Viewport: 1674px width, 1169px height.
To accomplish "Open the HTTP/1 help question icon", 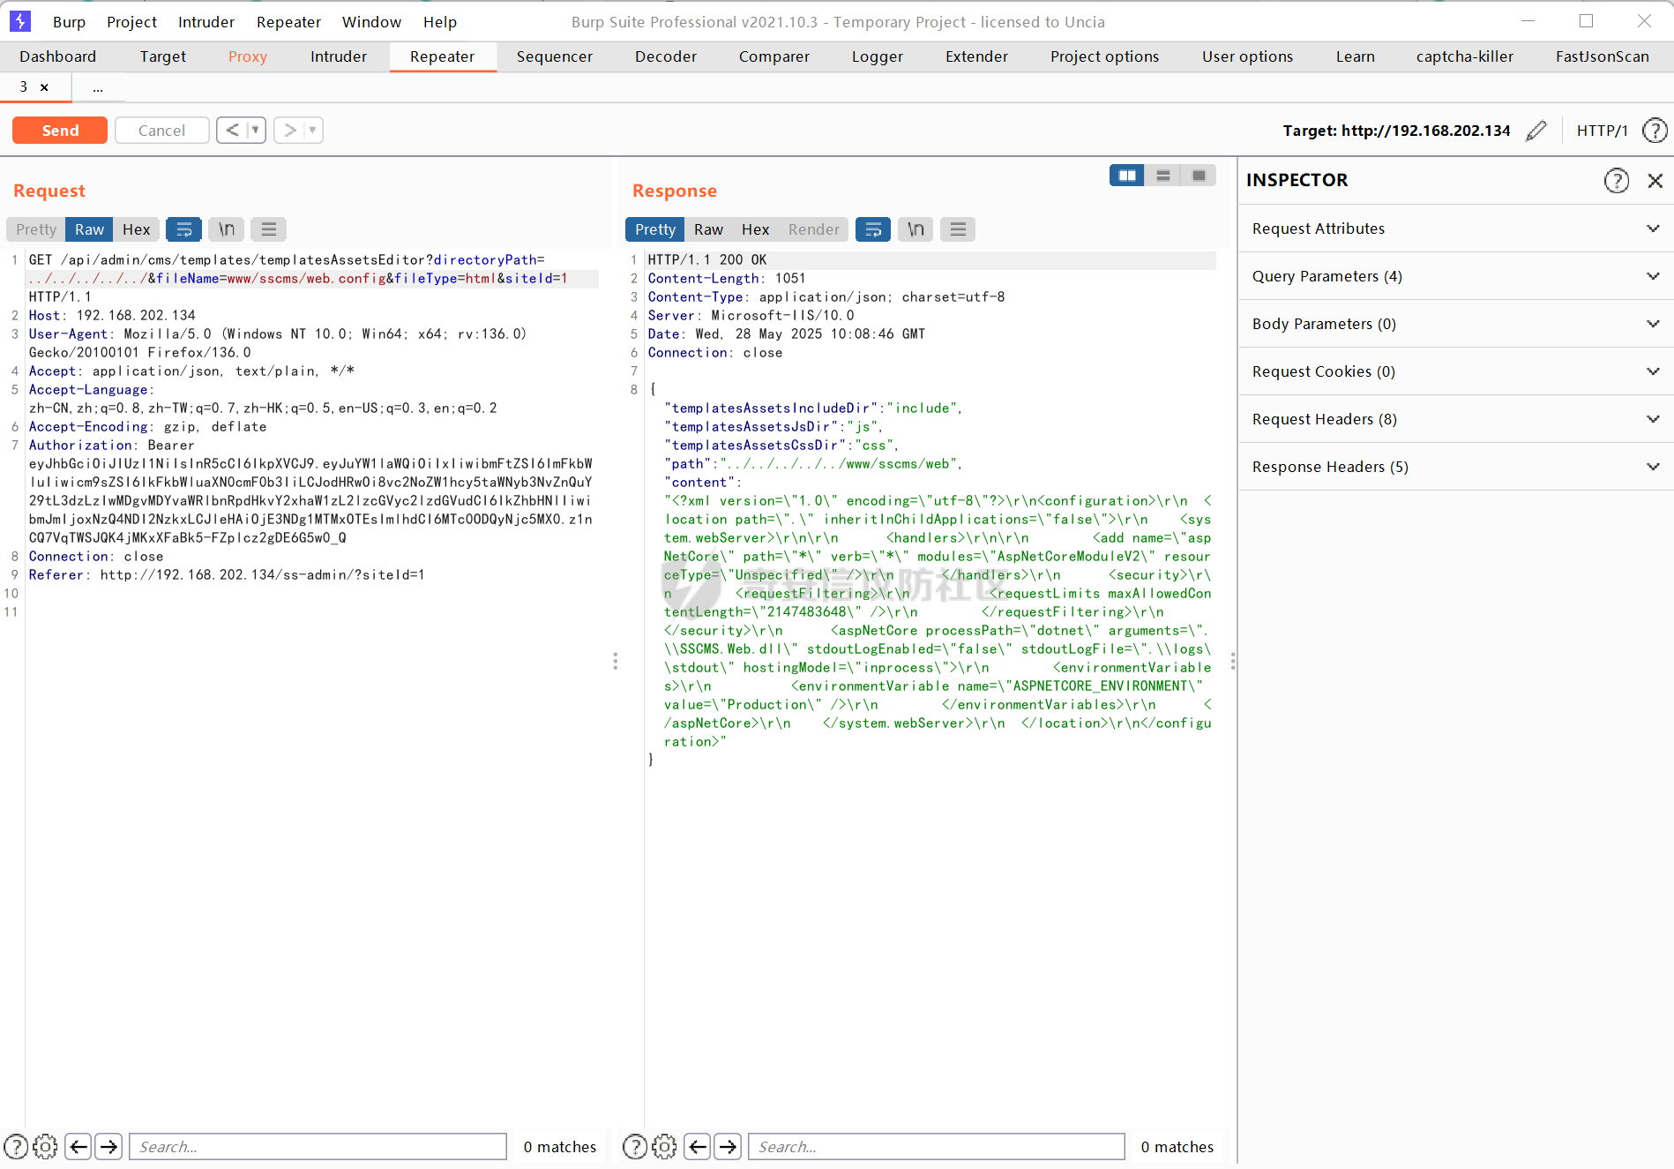I will (x=1655, y=131).
